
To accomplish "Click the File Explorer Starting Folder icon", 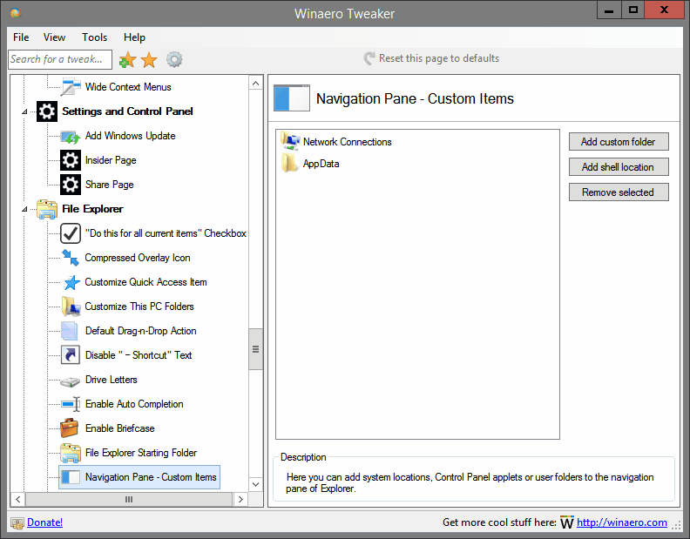I will (x=71, y=453).
